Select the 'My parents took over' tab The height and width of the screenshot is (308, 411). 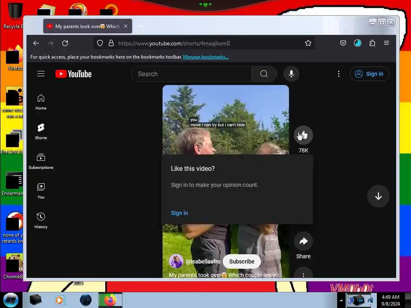pos(87,26)
